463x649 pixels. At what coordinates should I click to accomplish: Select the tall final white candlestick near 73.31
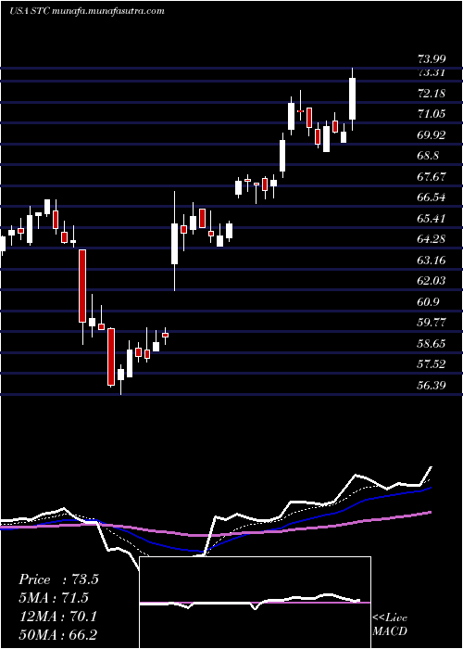(x=353, y=98)
